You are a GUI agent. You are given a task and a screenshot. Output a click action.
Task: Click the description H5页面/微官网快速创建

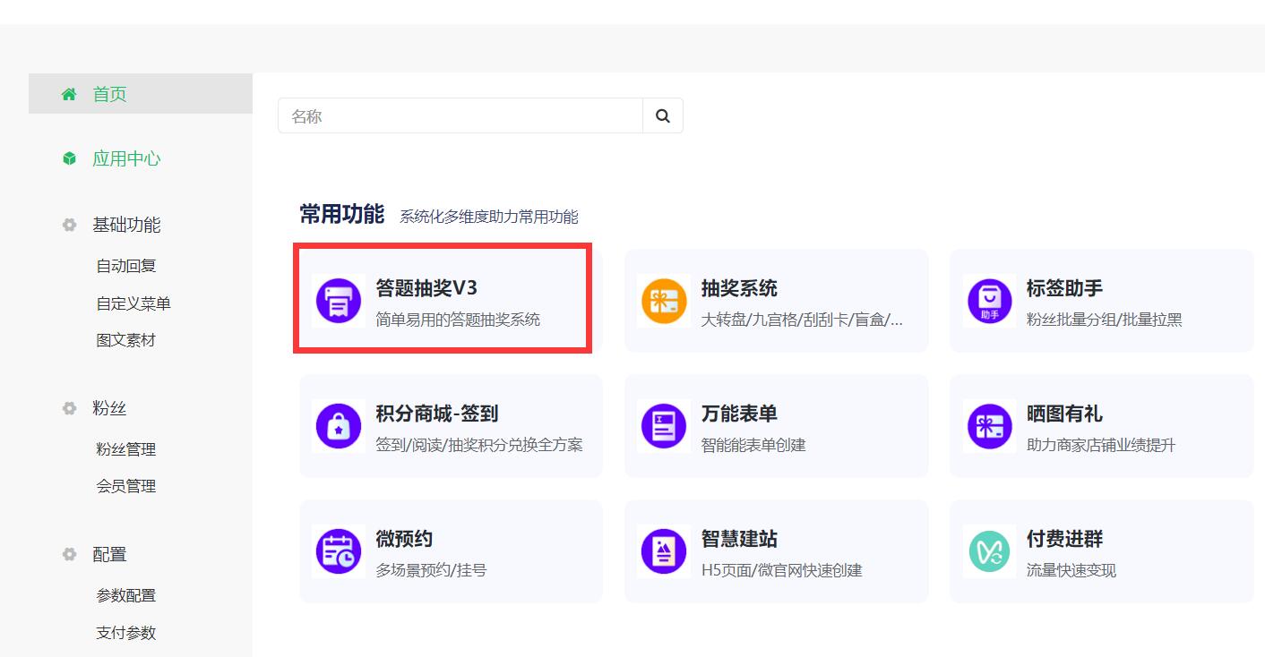pyautogui.click(x=781, y=570)
